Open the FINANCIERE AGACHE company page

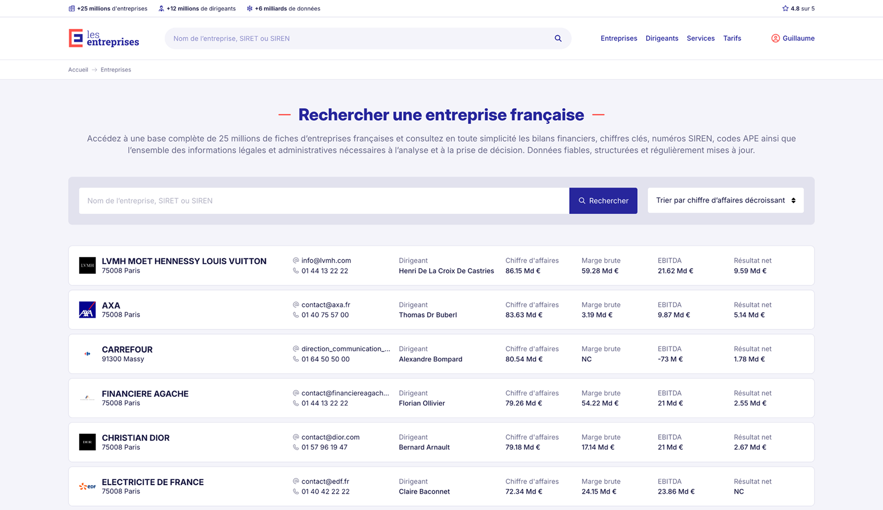pos(145,394)
